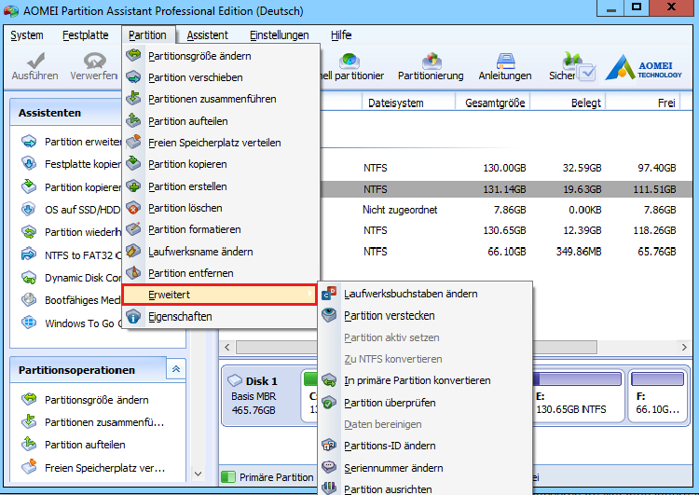Click the 130.00GB total size value
Screen dimensions: 699x495
pyautogui.click(x=504, y=168)
